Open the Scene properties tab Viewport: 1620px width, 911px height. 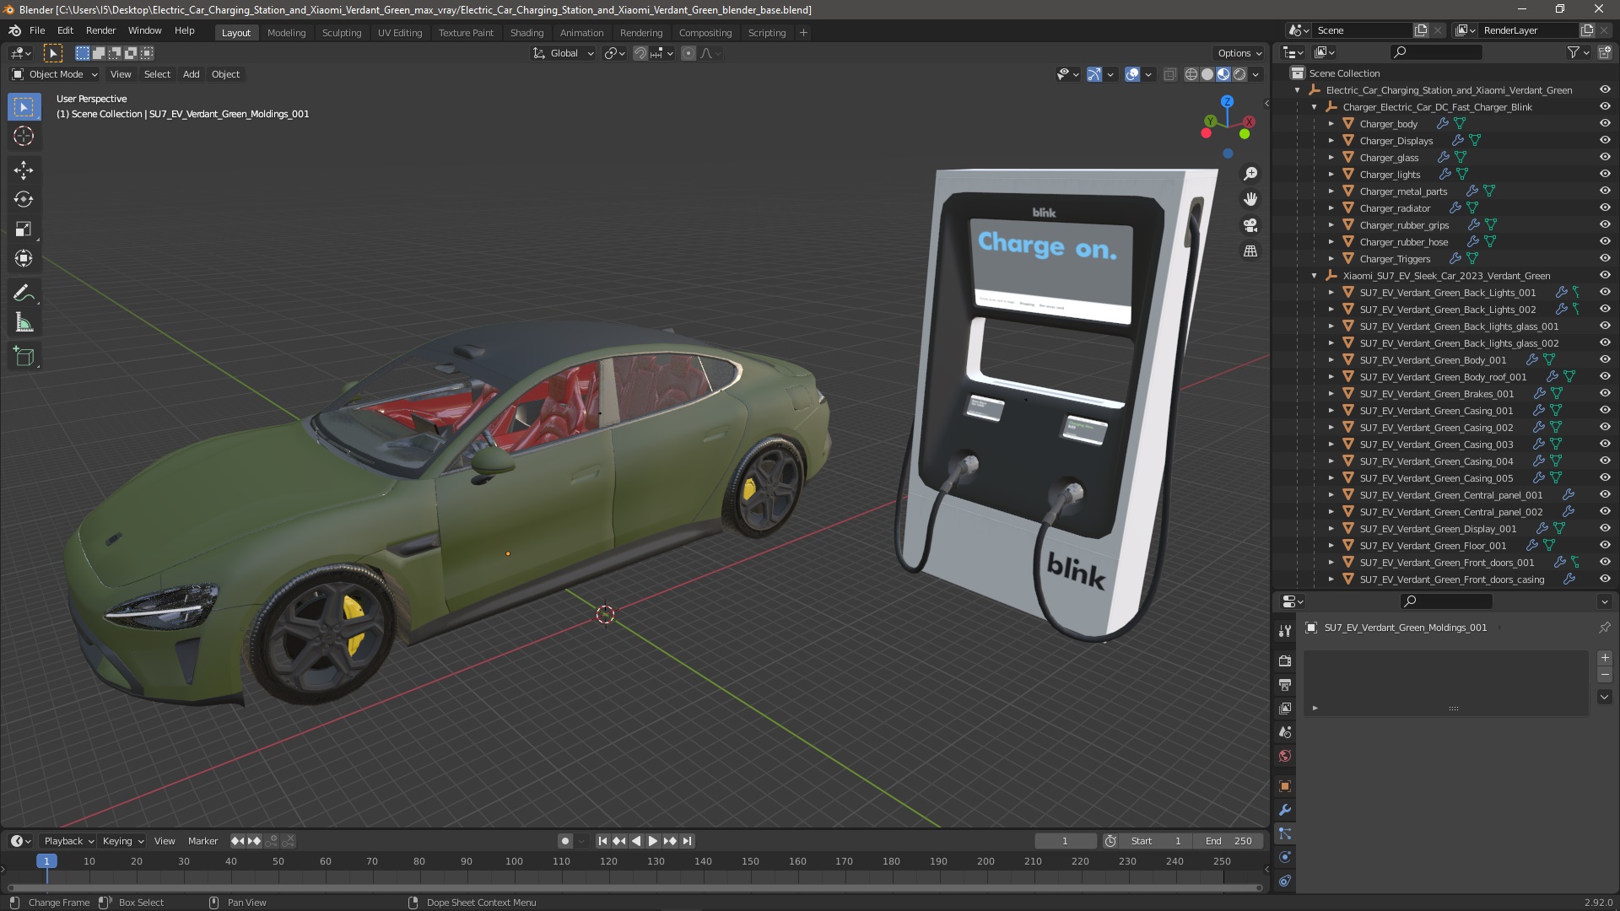click(1285, 732)
